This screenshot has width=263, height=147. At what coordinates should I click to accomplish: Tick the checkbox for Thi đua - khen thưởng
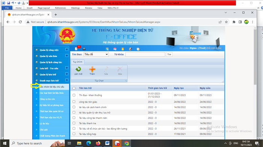coord(74,95)
